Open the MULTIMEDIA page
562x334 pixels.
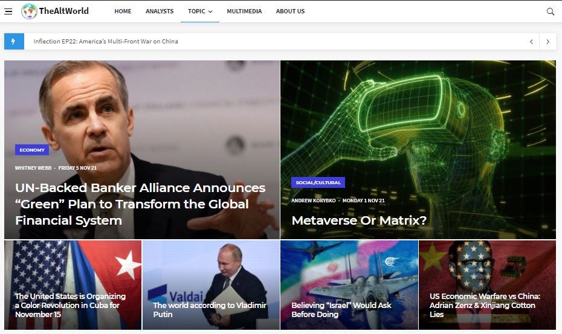(244, 11)
